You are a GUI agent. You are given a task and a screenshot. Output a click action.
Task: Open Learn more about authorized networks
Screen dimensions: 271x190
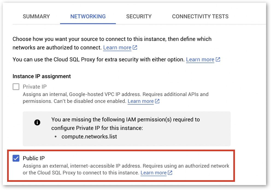117,48
